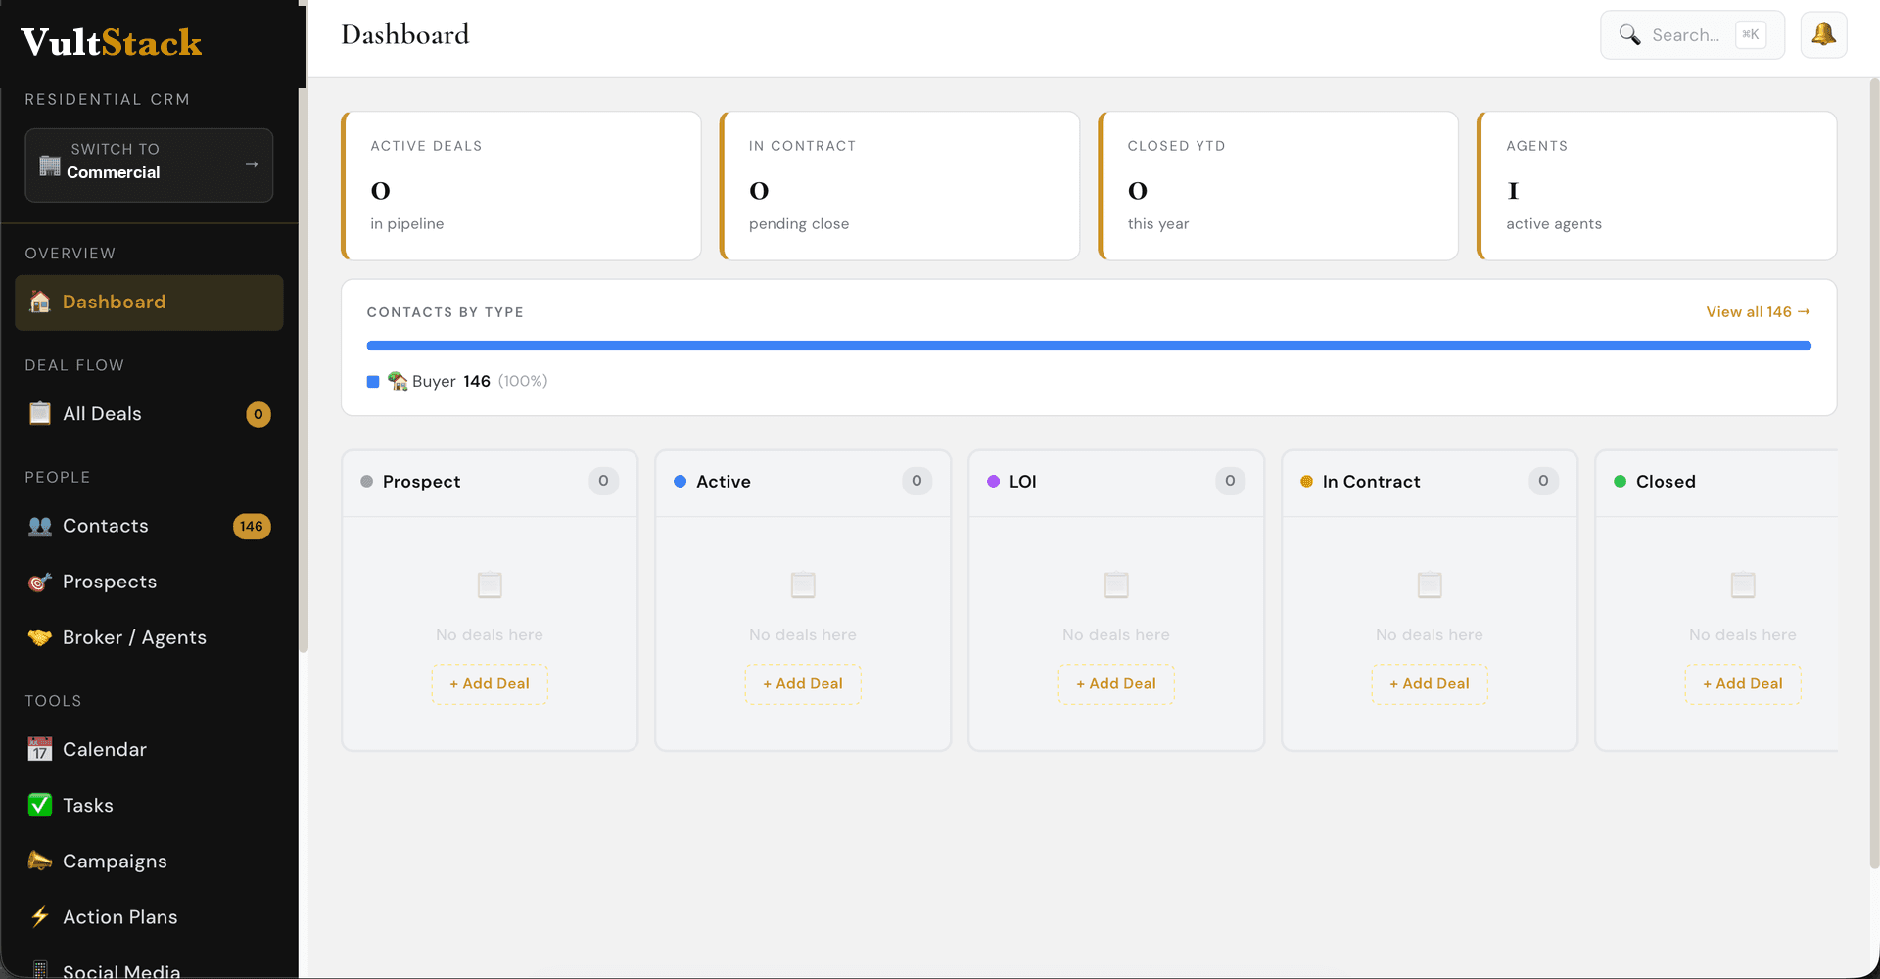This screenshot has height=979, width=1880.
Task: Click the ⌘K shortcut badge
Action: point(1751,35)
